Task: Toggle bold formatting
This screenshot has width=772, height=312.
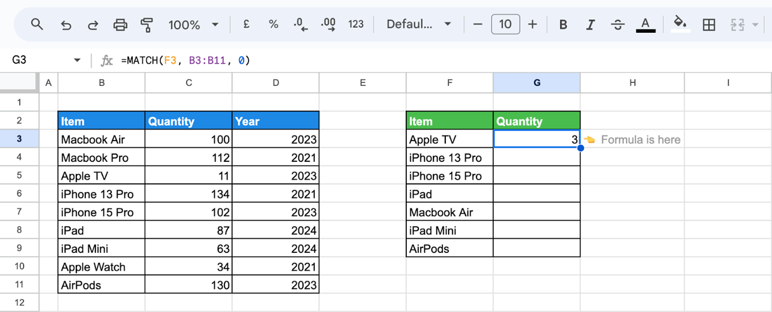Action: click(x=563, y=24)
